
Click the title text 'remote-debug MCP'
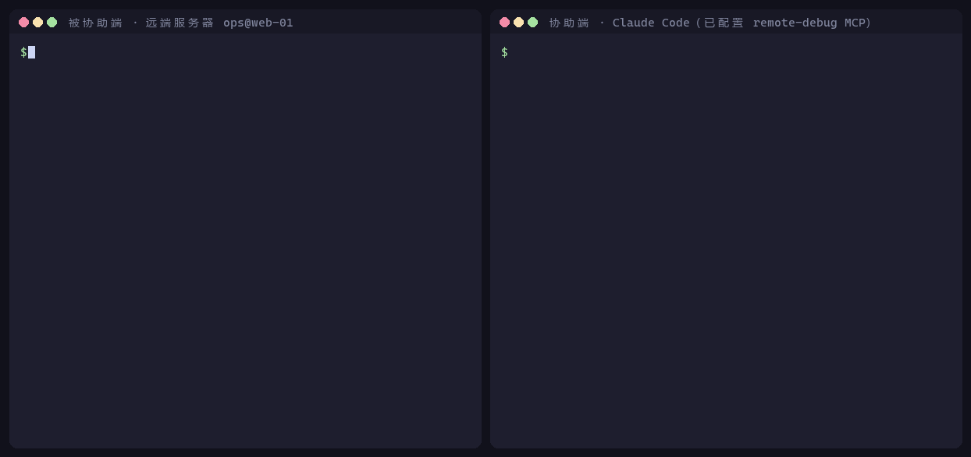click(809, 23)
